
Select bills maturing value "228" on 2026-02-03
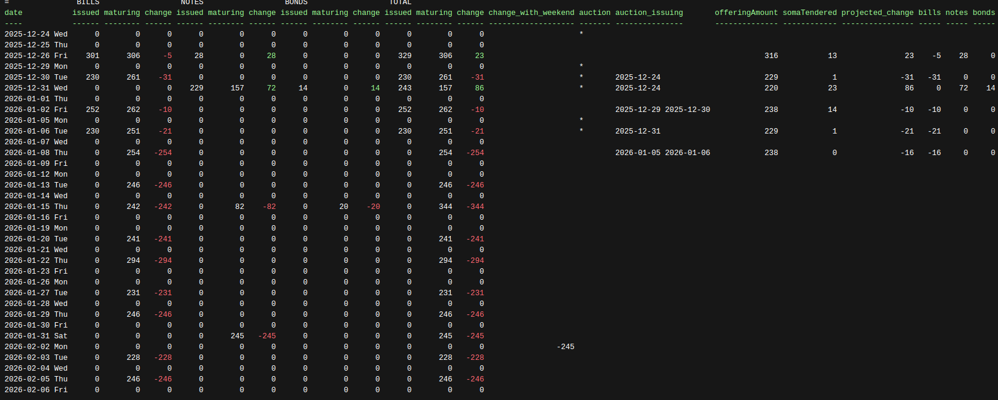(x=134, y=357)
